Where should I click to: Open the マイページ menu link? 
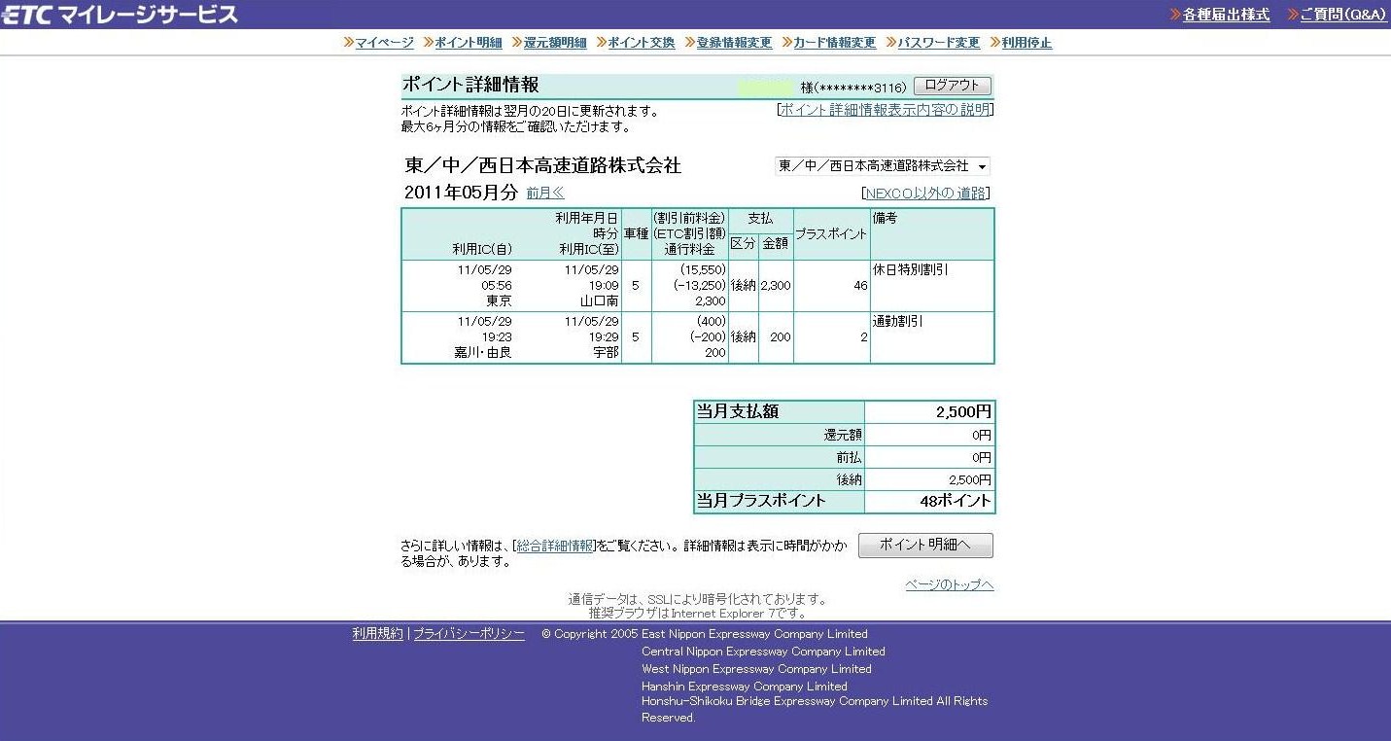384,43
